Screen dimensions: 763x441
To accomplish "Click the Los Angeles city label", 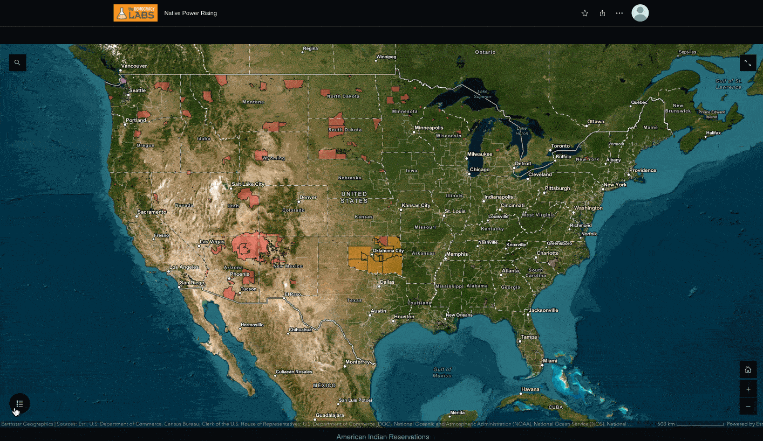I will point(185,267).
